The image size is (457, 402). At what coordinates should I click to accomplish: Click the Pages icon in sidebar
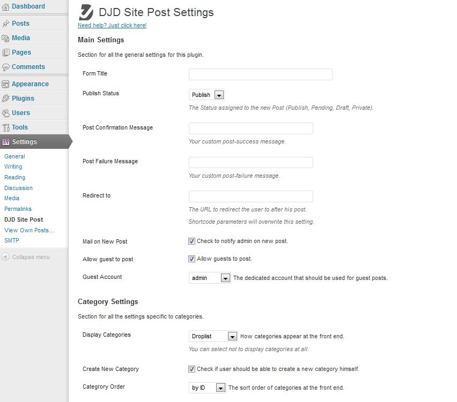(5, 52)
